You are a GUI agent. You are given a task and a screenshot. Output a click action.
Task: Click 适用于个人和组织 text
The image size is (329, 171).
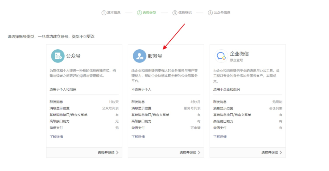pos(63,89)
